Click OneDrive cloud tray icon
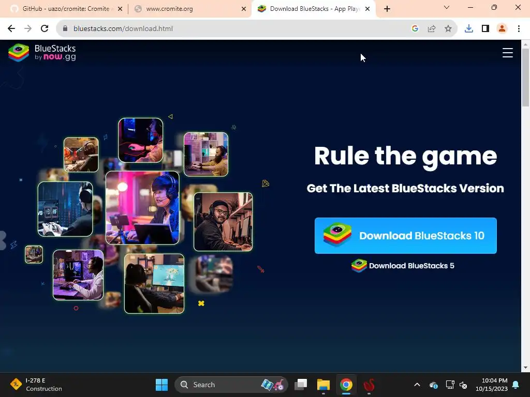The width and height of the screenshot is (530, 397). (x=434, y=385)
